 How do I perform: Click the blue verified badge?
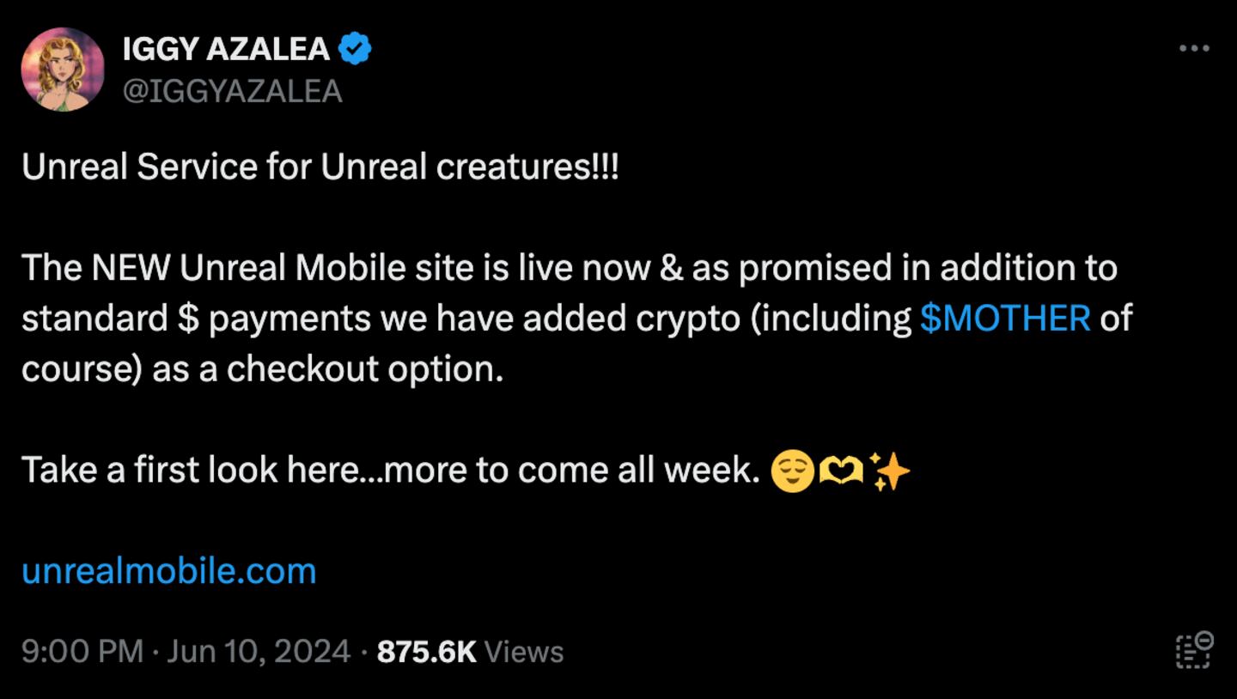[355, 50]
